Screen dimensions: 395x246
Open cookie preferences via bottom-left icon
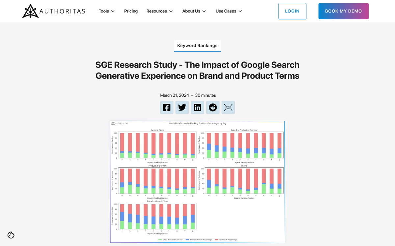[11, 235]
